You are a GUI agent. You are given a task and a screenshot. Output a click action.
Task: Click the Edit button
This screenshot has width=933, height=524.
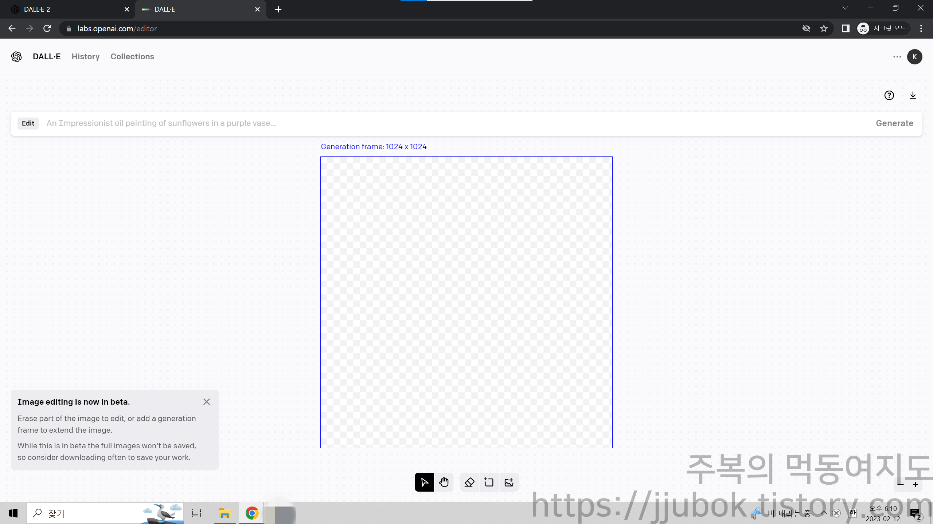(x=28, y=123)
